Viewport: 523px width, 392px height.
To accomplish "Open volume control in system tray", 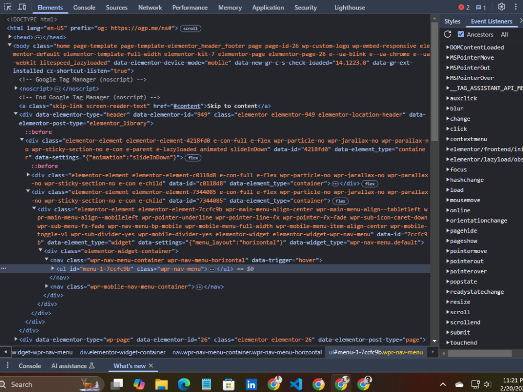I will click(486, 384).
